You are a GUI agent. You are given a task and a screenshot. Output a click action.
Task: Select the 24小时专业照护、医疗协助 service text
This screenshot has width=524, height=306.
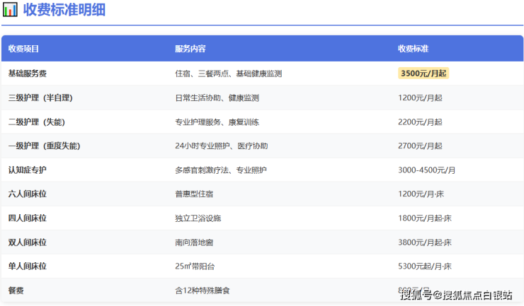coord(221,146)
